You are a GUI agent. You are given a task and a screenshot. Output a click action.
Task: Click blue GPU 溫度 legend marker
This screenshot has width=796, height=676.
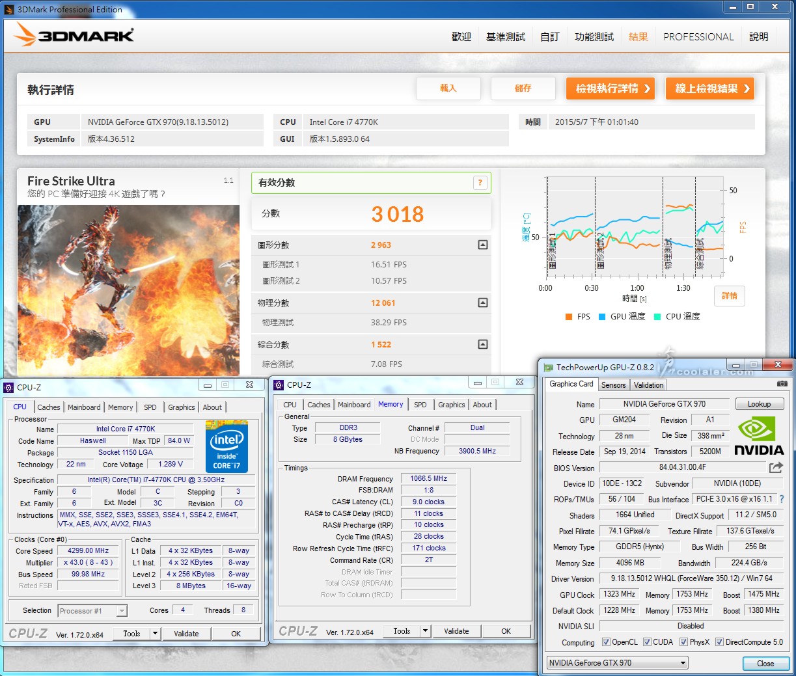click(x=602, y=317)
